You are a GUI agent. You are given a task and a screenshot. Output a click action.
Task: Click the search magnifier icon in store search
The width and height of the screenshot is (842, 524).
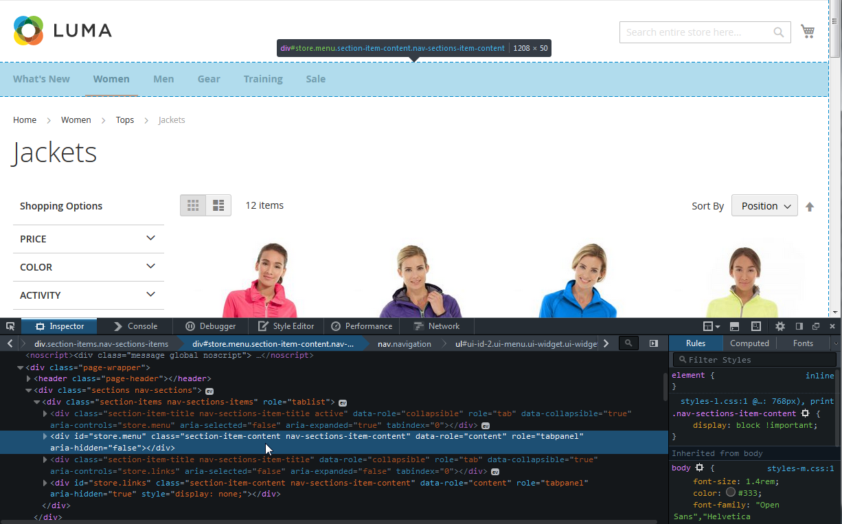pos(779,32)
